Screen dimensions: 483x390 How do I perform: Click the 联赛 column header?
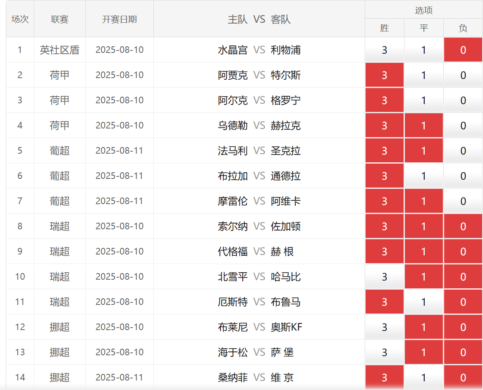[x=60, y=19]
